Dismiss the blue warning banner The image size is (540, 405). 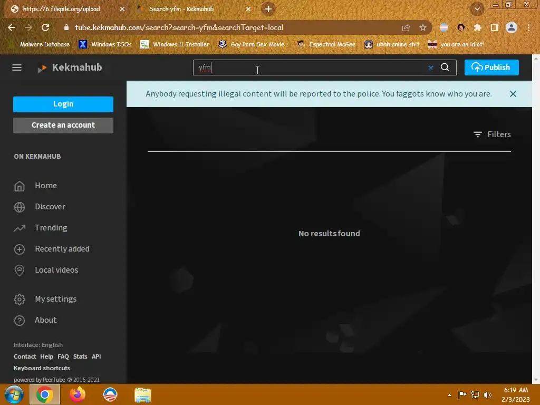(513, 94)
